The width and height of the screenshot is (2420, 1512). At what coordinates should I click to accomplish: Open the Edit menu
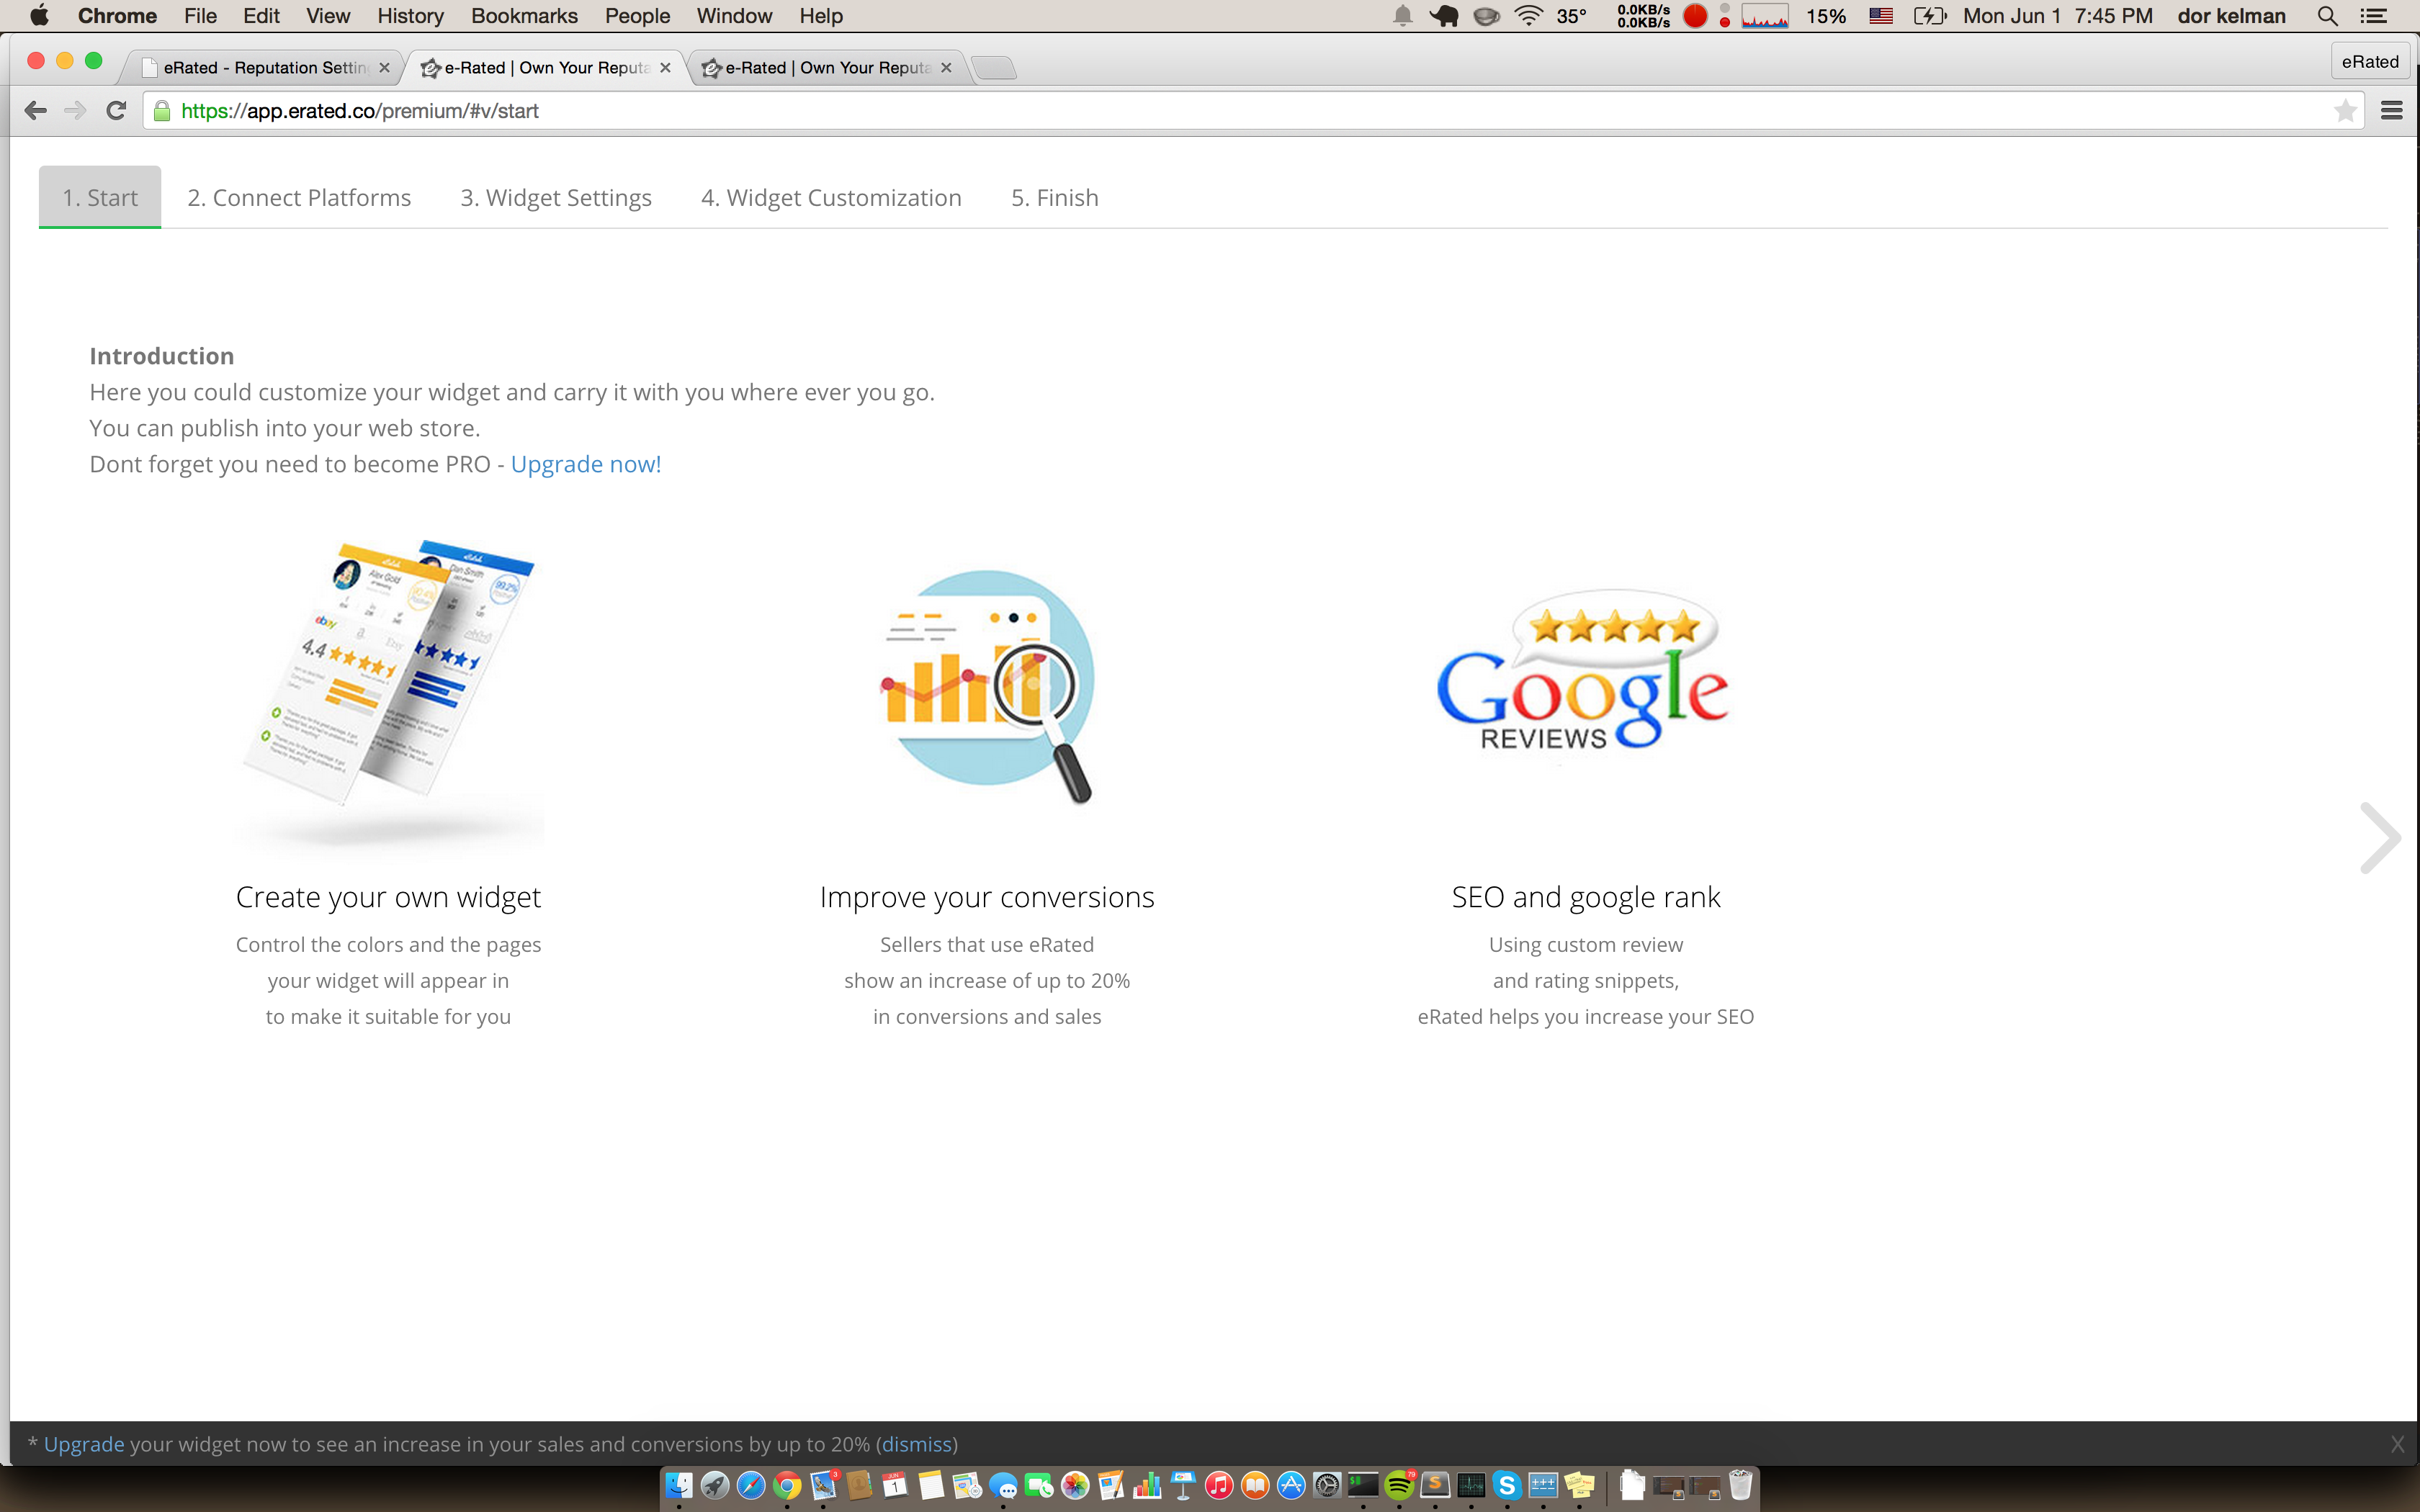pyautogui.click(x=261, y=16)
